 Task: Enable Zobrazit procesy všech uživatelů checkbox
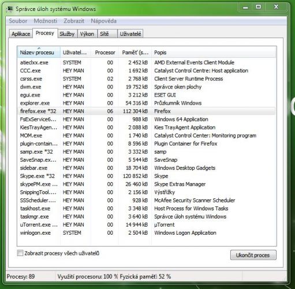[x=20, y=253]
